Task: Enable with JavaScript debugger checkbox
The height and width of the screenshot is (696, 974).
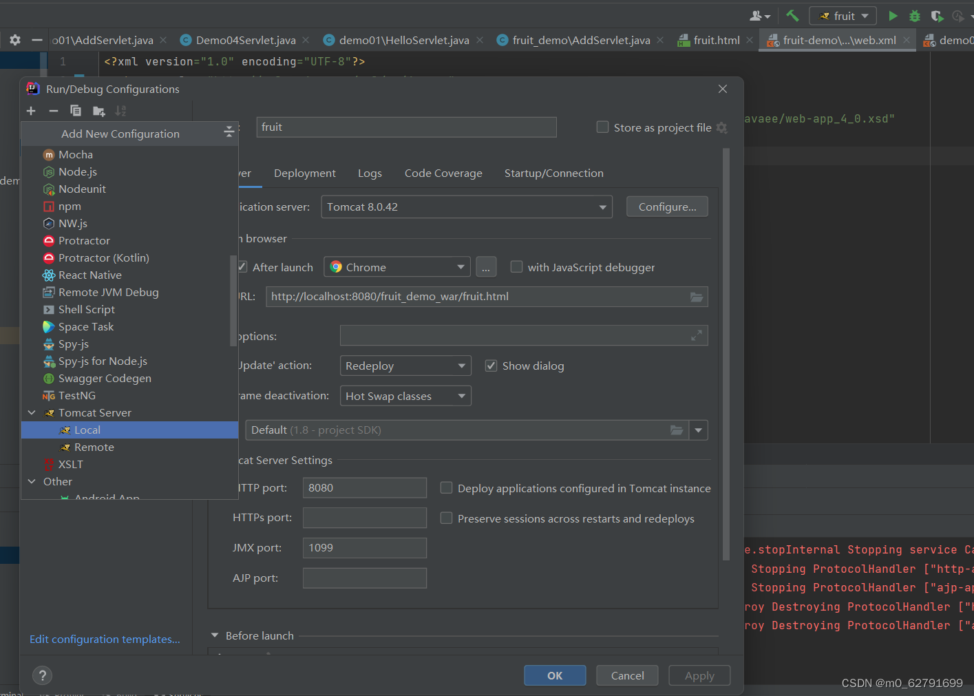Action: point(516,266)
